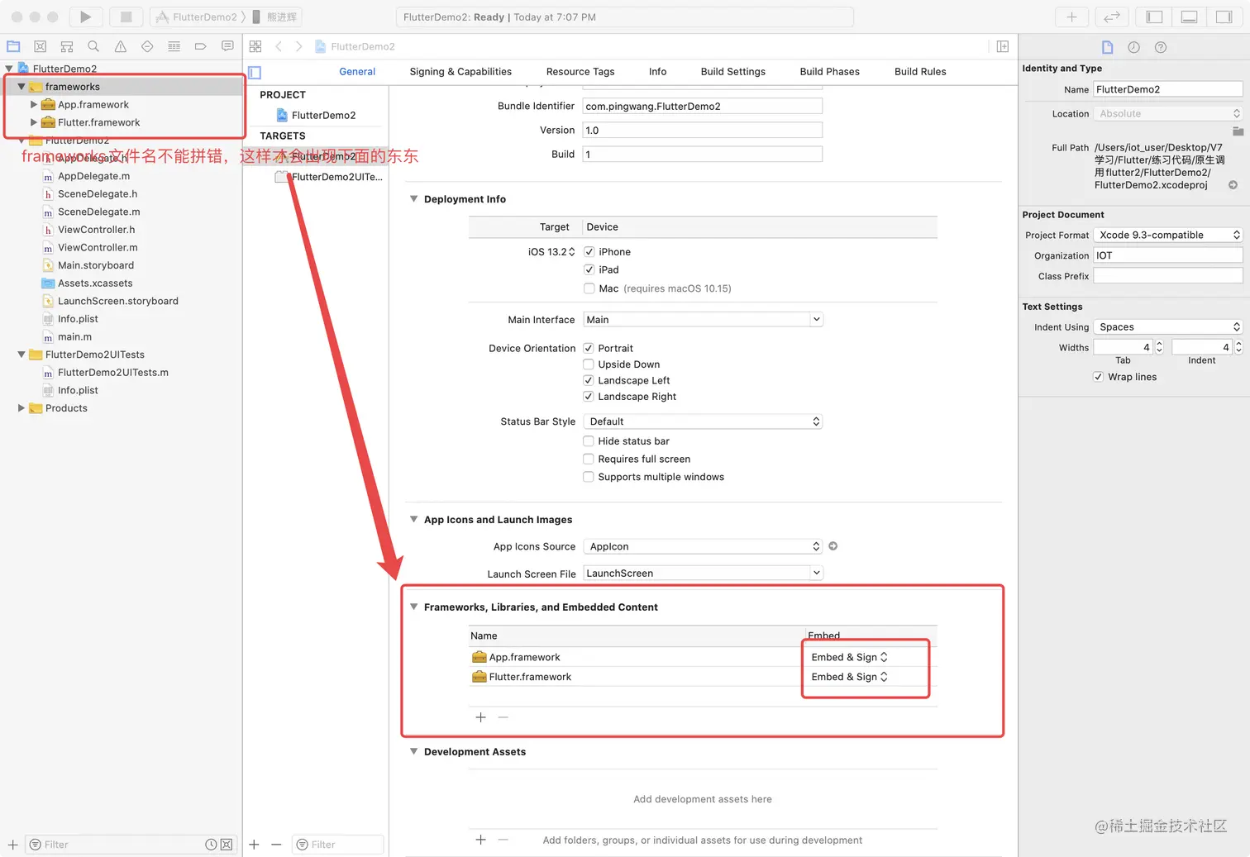
Task: Switch to the General tab
Action: (357, 72)
